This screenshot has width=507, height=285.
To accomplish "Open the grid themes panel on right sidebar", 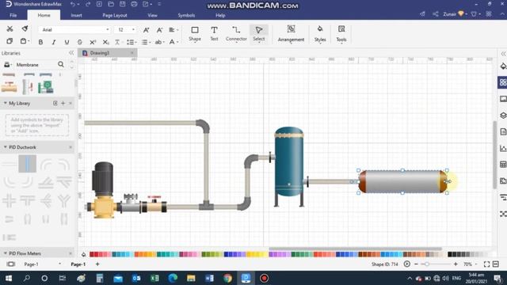I will (x=503, y=82).
